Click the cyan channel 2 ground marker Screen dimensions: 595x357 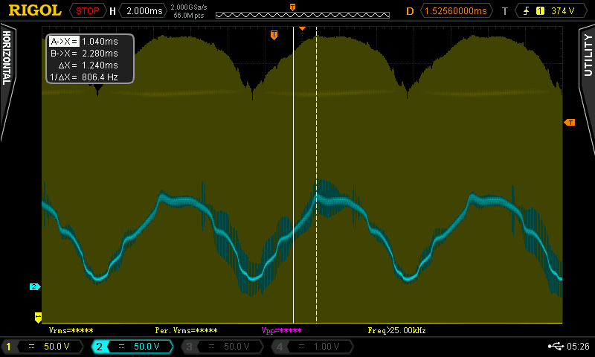pyautogui.click(x=35, y=286)
